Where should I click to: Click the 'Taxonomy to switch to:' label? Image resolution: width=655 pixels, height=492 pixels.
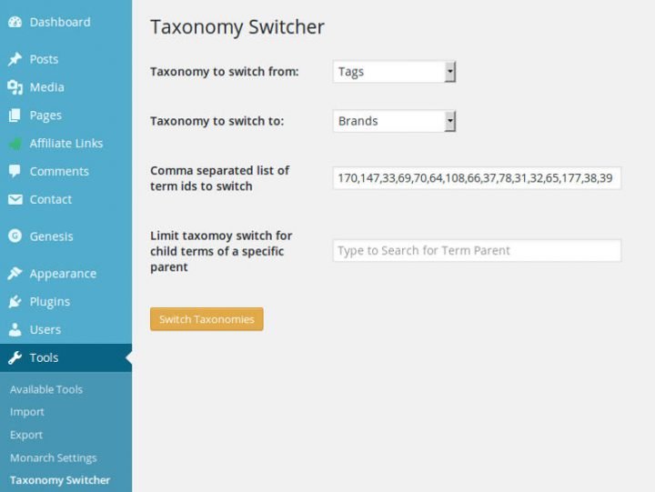tap(217, 121)
